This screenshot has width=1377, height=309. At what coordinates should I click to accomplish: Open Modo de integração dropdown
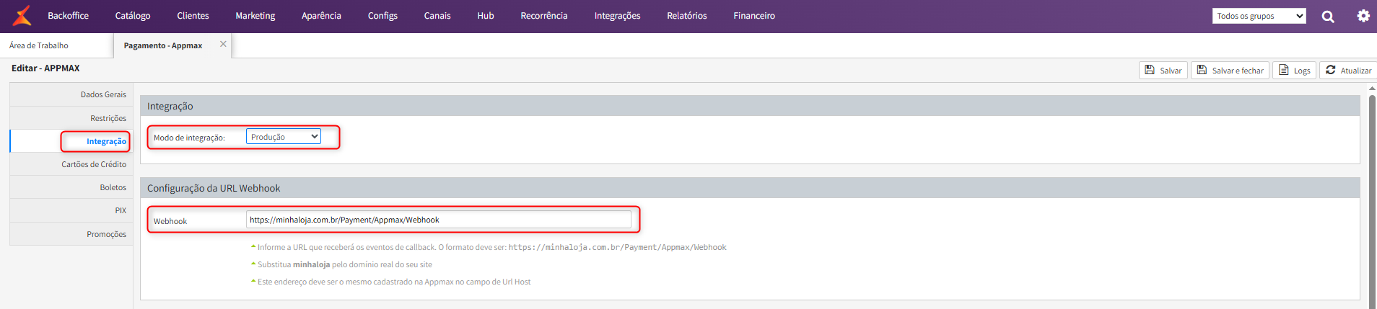point(284,136)
